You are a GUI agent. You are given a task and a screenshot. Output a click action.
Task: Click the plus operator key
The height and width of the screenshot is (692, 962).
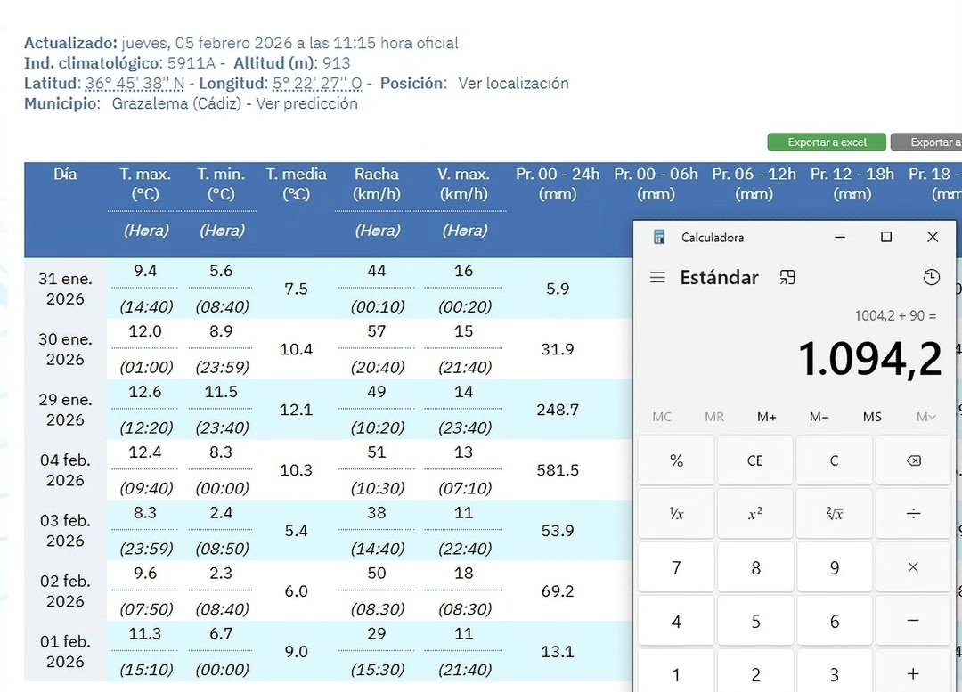click(x=913, y=673)
